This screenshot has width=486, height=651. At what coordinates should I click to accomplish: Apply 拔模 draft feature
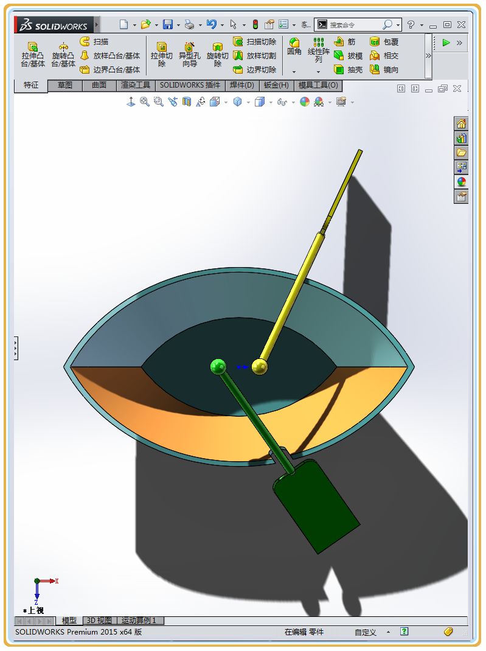(349, 55)
